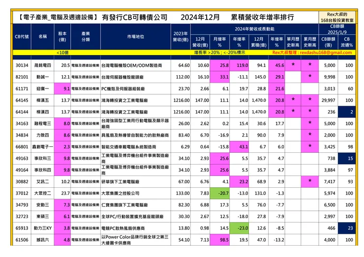Image resolution: width=364 pixels, height=257 pixels.
Task: Click the dark-blue CB circulation cell showing 15
Action: (347, 158)
